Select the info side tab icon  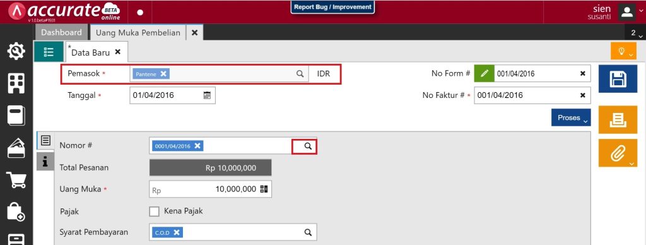[x=45, y=161]
